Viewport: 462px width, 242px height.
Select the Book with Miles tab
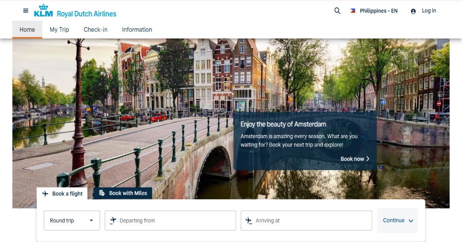[123, 193]
